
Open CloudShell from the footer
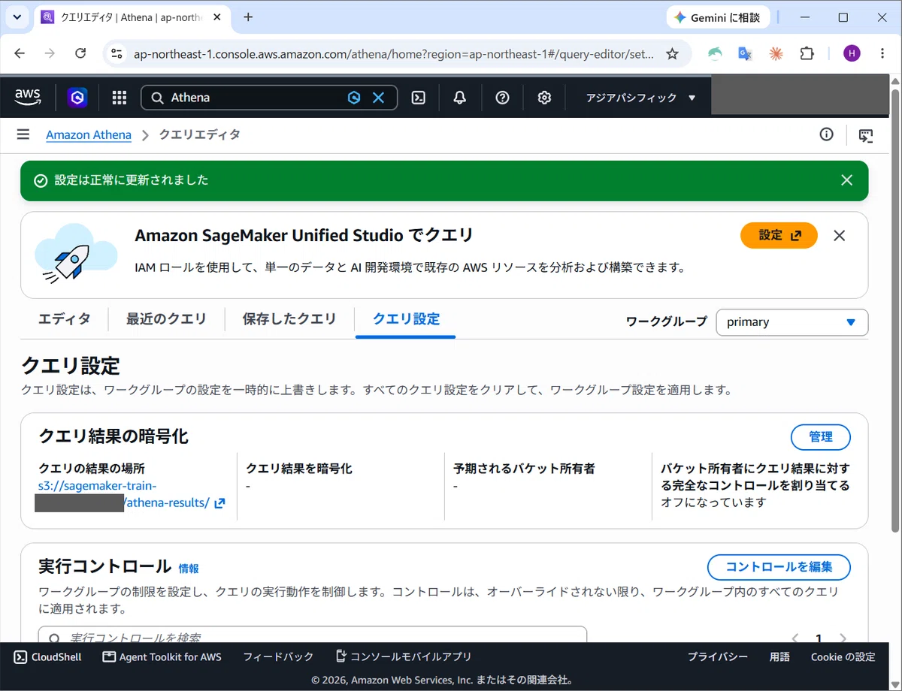(x=47, y=657)
